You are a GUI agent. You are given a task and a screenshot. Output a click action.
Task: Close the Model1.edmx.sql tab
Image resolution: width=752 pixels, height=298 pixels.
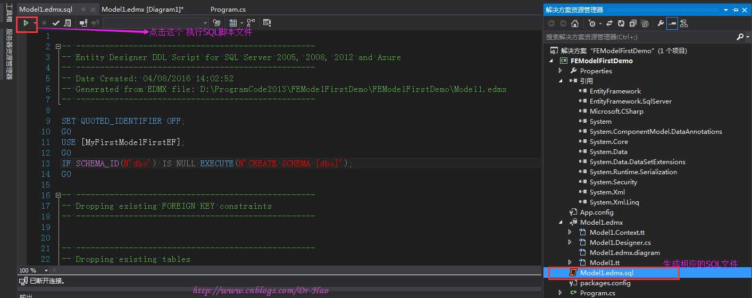pyautogui.click(x=93, y=10)
